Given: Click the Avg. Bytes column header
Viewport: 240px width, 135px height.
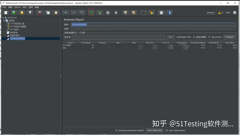Looking at the screenshot, I should pos(230,43).
